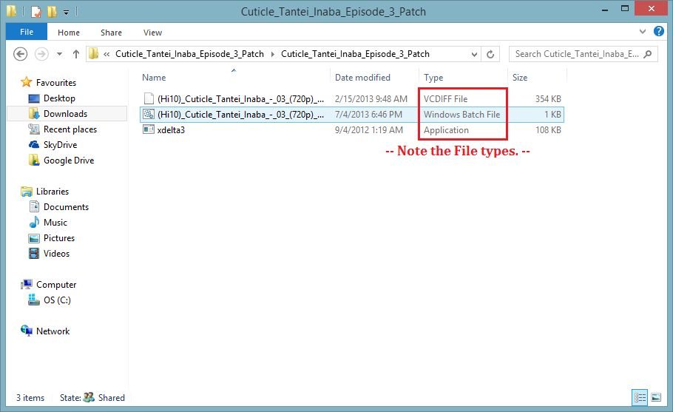Open the File menu

pyautogui.click(x=26, y=33)
